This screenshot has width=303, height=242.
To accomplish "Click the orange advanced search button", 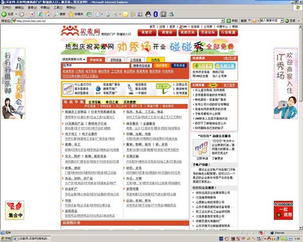I will coord(162,66).
